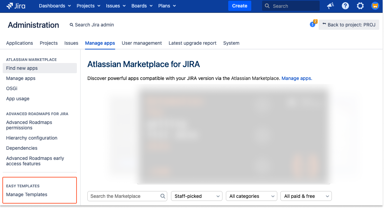Viewport: 384px width, 208px height.
Task: Open the Staff-picked filter dropdown
Action: pyautogui.click(x=196, y=196)
